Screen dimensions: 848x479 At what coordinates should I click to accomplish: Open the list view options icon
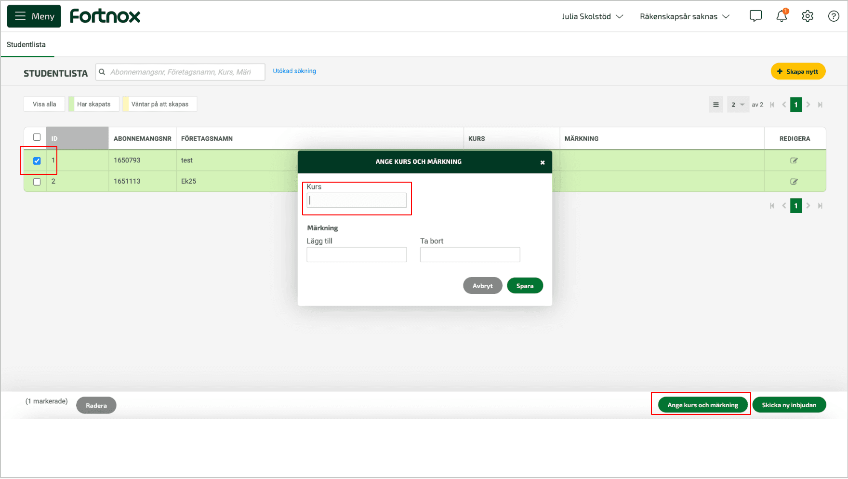[716, 105]
